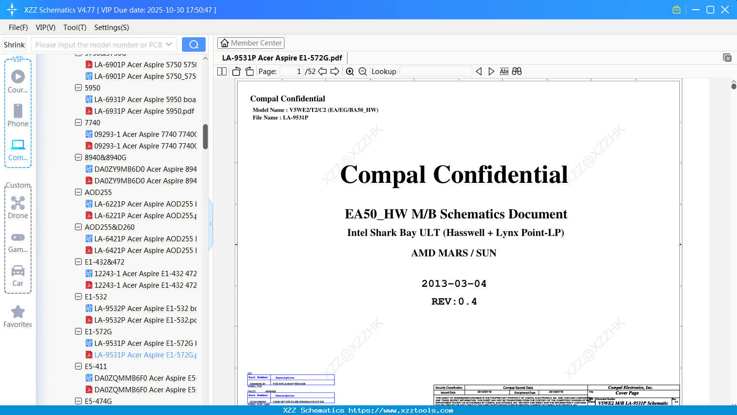Select the LA-9531P Acer Aspire E1-572G.pdf tab
This screenshot has width=737, height=415.
tap(282, 58)
